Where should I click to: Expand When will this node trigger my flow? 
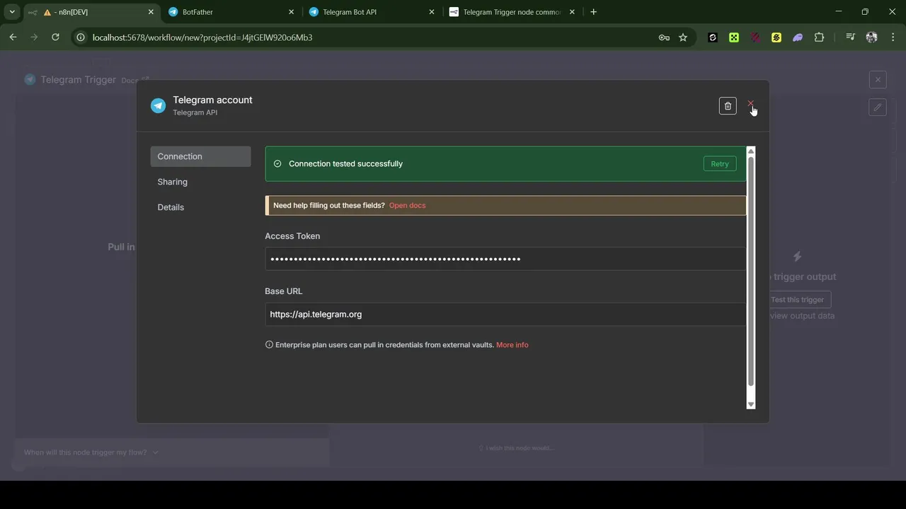click(x=91, y=452)
